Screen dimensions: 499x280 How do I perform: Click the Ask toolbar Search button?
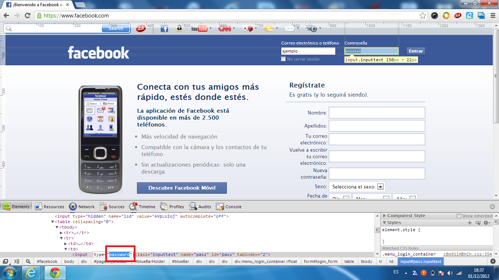115,28
